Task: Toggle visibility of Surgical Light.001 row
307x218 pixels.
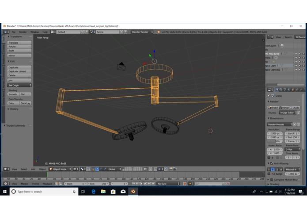Action: (296, 70)
